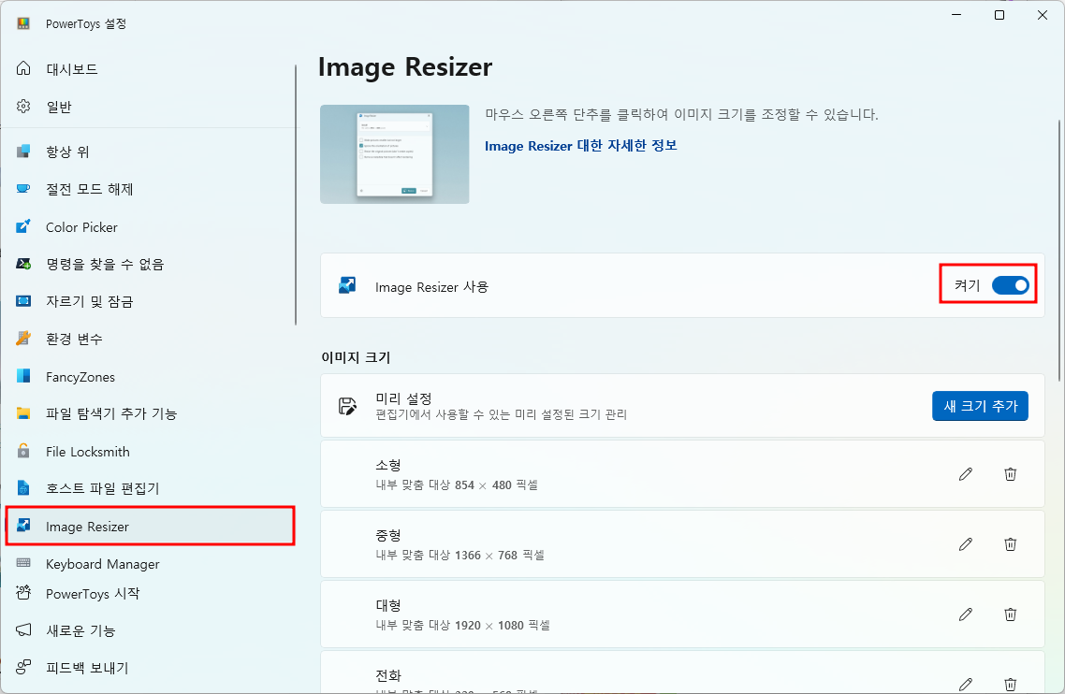Select the 중형 preset row
1065x694 pixels.
682,544
